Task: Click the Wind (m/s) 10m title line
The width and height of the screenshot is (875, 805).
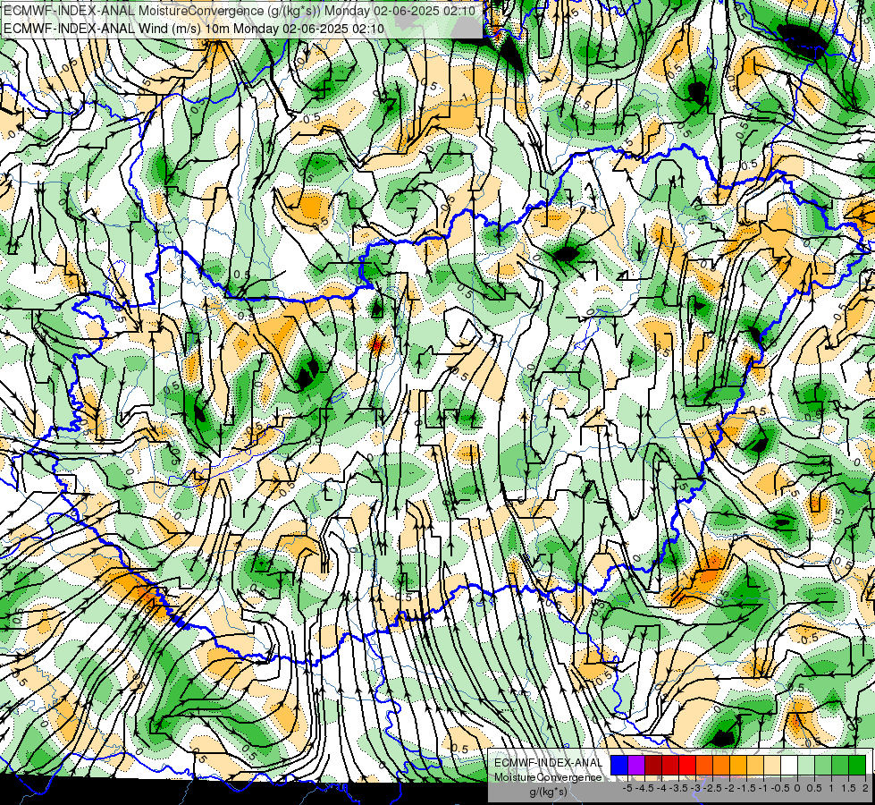Action: [x=194, y=28]
